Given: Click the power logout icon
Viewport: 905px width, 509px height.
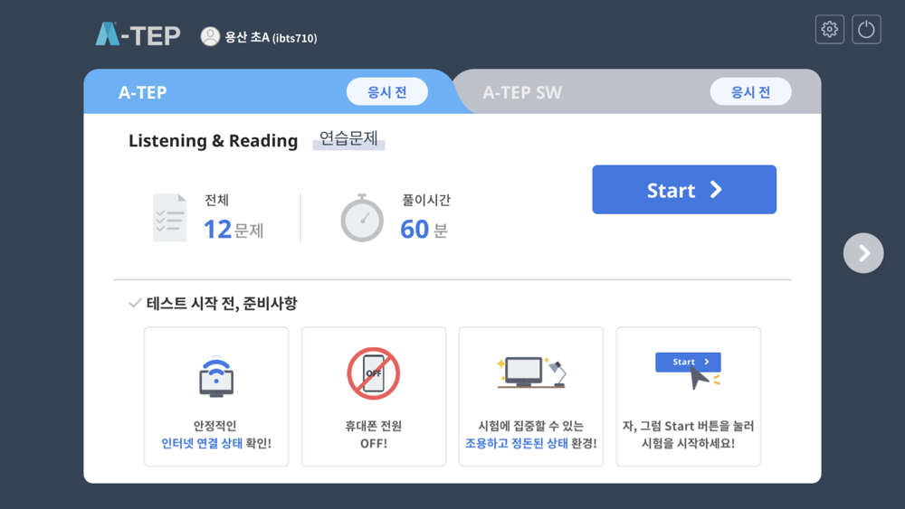Looking at the screenshot, I should (866, 30).
